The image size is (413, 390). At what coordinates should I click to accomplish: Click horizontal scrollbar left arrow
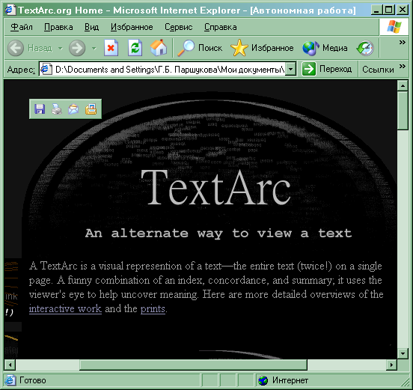tap(10, 365)
